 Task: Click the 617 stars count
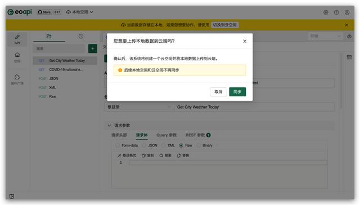click(x=57, y=12)
